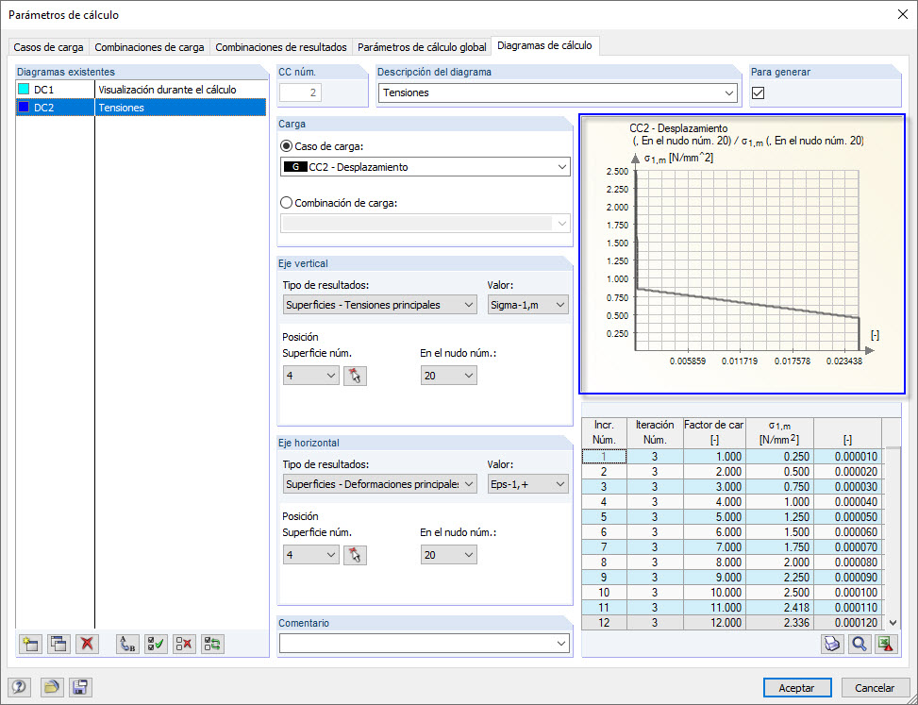Open the Eps-1,+ value dropdown

click(x=527, y=483)
